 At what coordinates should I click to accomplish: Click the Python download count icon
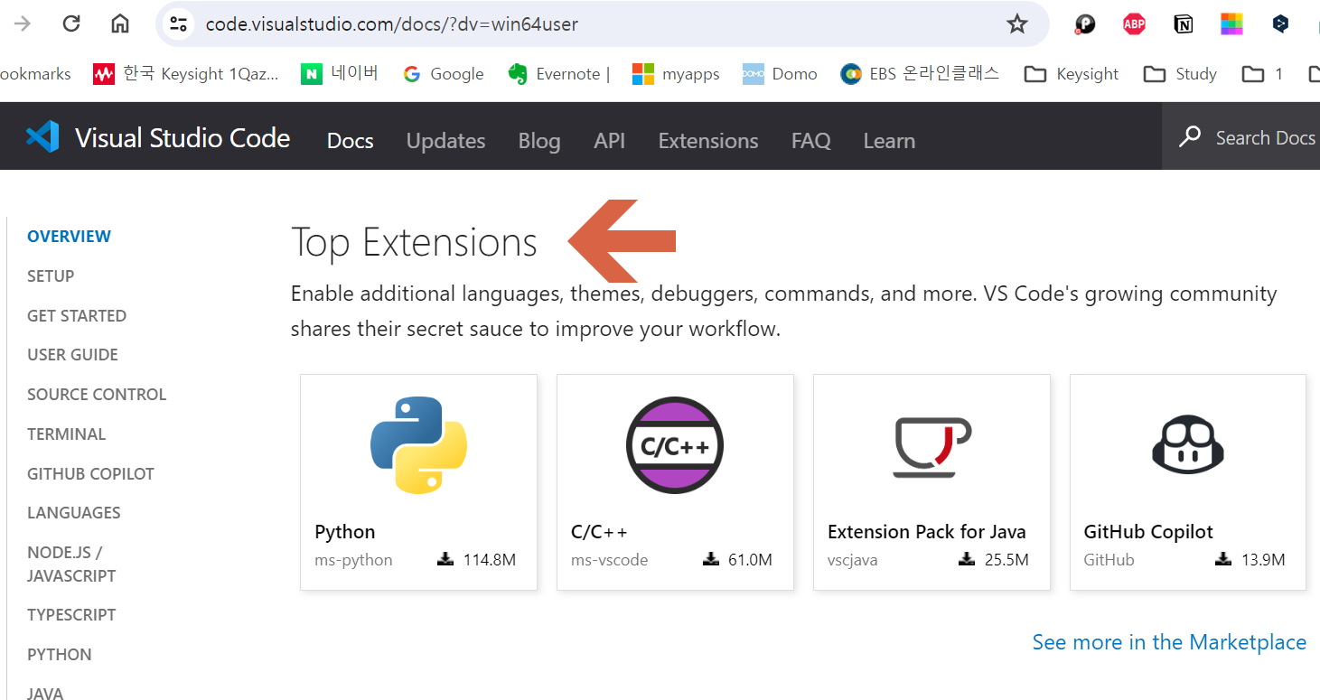[x=445, y=559]
